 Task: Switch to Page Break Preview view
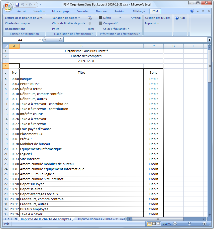158,224
